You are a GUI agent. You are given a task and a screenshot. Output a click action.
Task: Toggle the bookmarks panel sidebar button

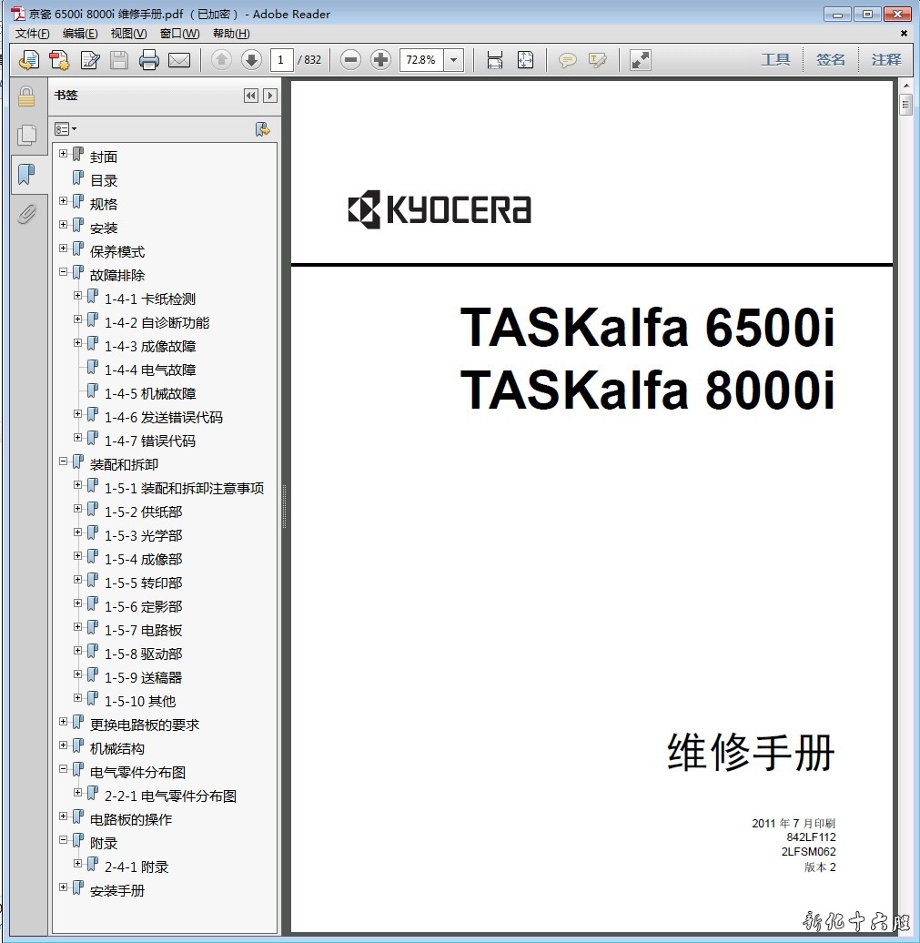(26, 174)
